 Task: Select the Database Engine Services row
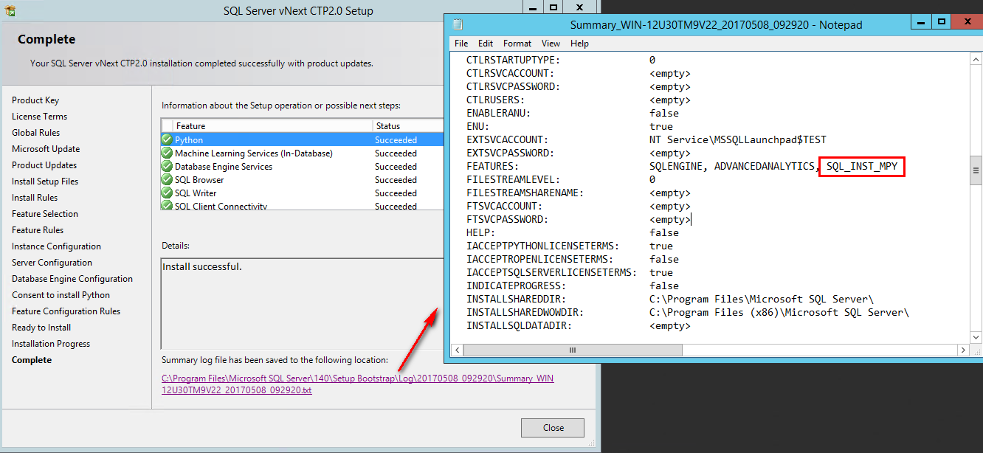pyautogui.click(x=302, y=167)
